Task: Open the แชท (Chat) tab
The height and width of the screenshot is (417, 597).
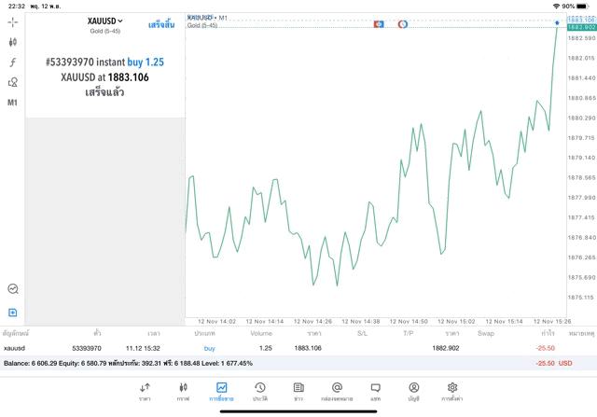Action: (375, 392)
